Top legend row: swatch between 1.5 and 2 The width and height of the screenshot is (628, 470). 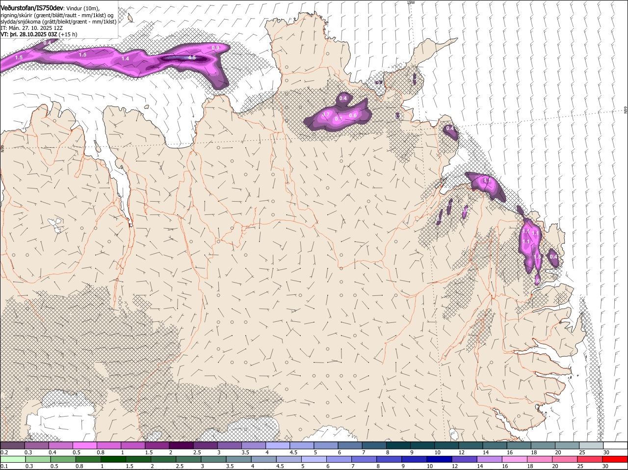click(157, 445)
